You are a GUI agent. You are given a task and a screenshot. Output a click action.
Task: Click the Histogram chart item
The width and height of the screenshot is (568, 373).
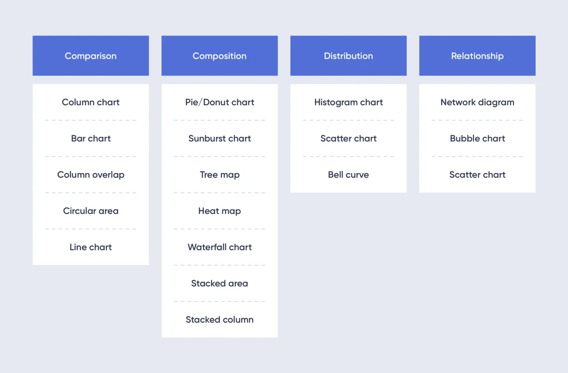point(348,102)
